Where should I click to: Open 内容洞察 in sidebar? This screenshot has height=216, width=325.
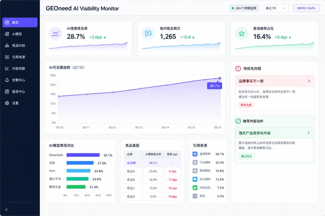pyautogui.click(x=20, y=68)
